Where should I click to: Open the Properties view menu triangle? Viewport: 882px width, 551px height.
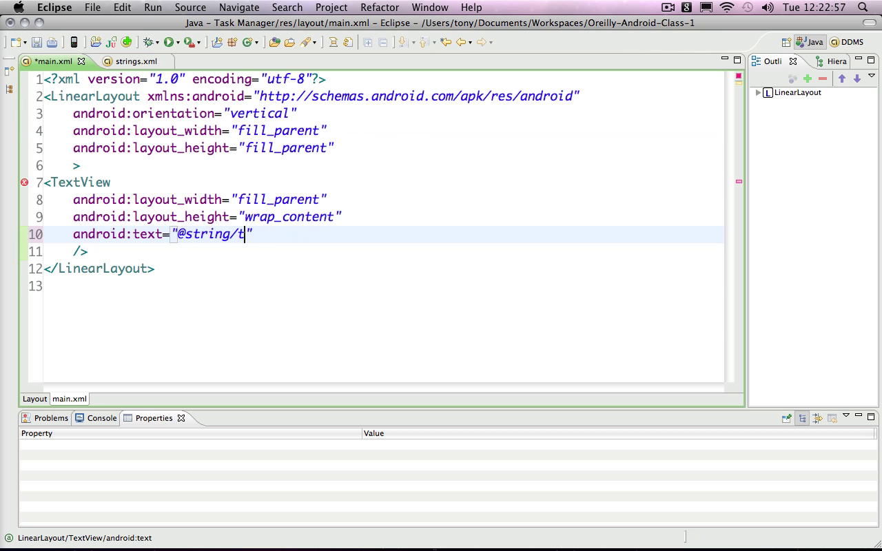pos(846,415)
